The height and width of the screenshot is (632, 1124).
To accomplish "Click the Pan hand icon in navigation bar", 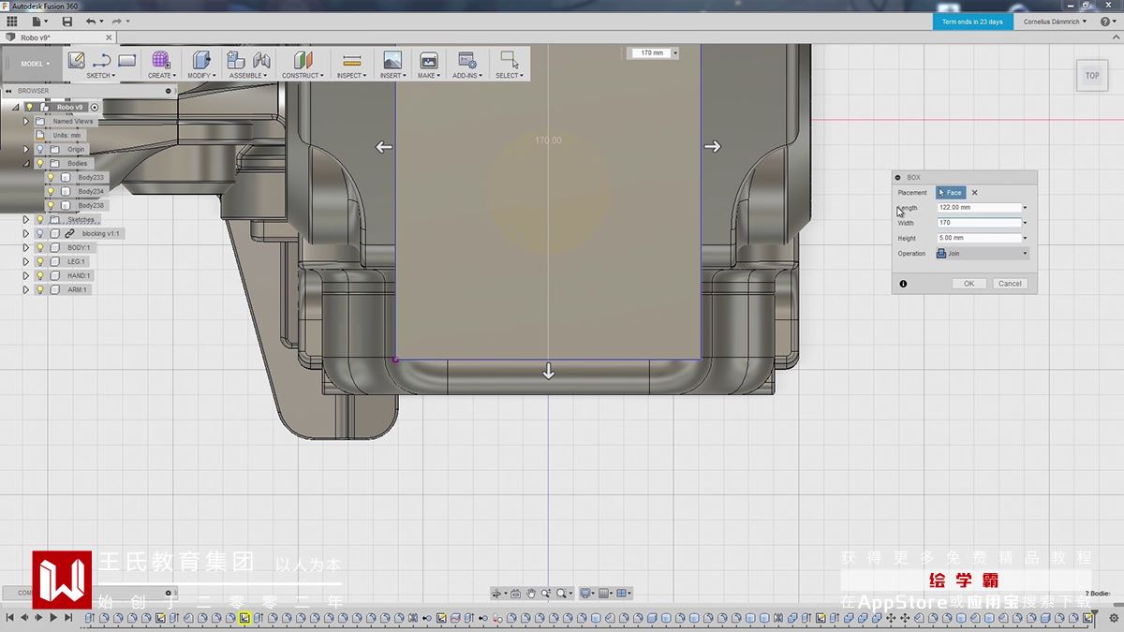I will [x=531, y=593].
